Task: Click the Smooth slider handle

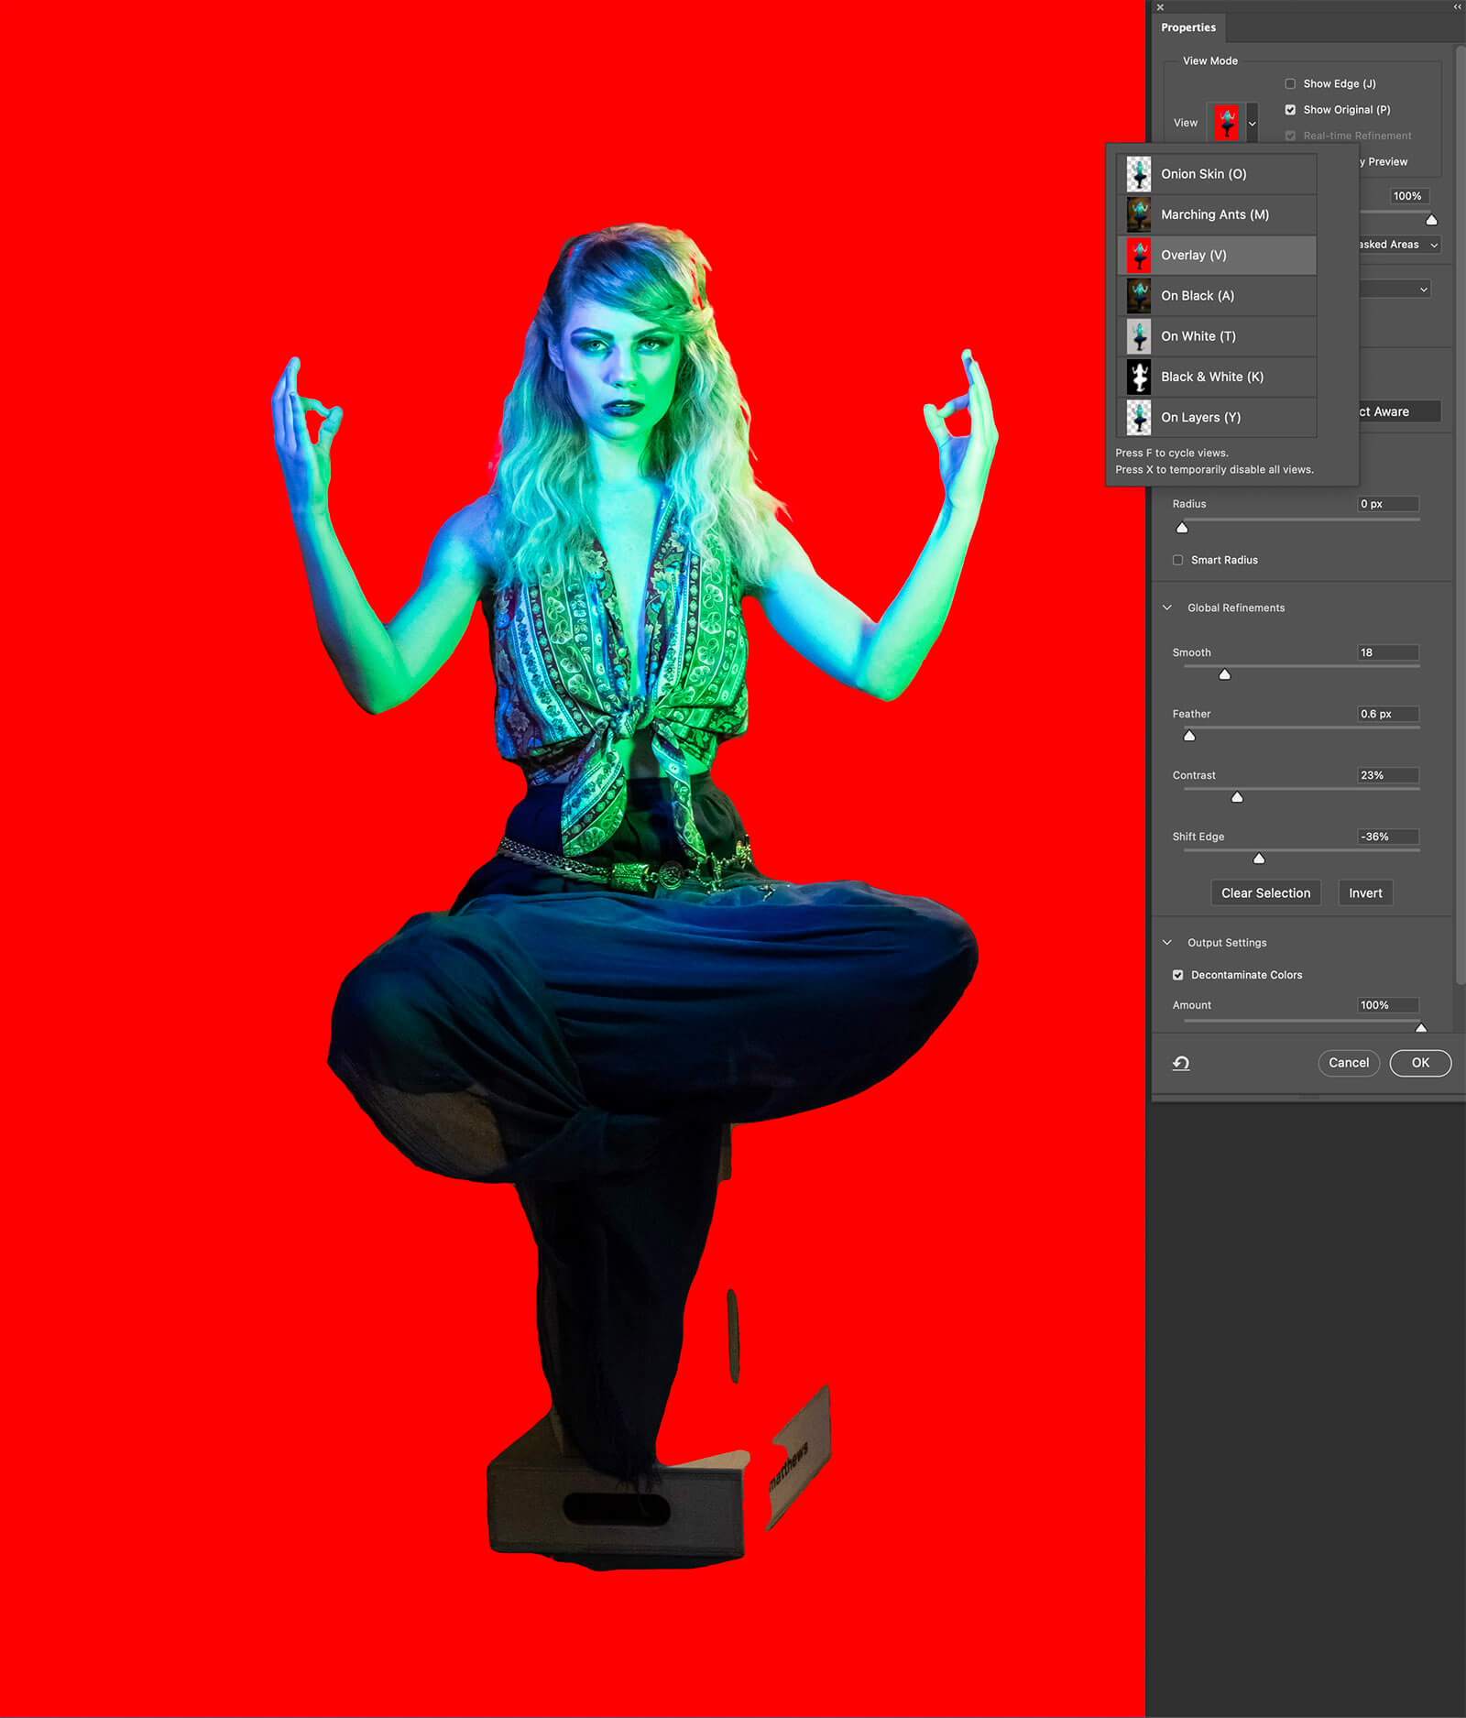Action: coord(1224,675)
